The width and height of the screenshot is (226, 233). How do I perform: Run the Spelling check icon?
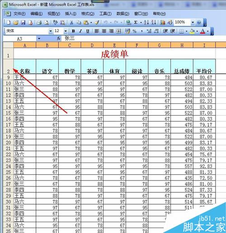(55, 23)
